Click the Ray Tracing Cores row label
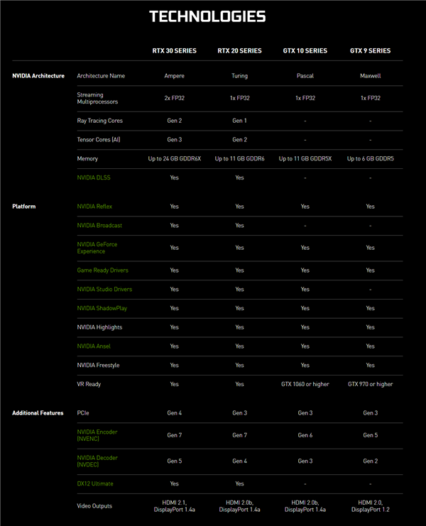 pyautogui.click(x=100, y=121)
